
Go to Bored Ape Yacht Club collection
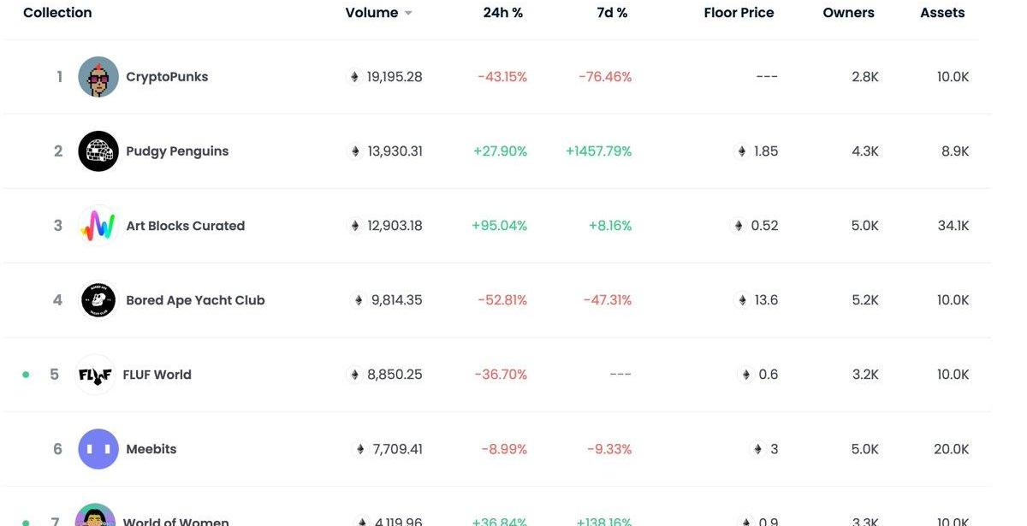[x=195, y=300]
